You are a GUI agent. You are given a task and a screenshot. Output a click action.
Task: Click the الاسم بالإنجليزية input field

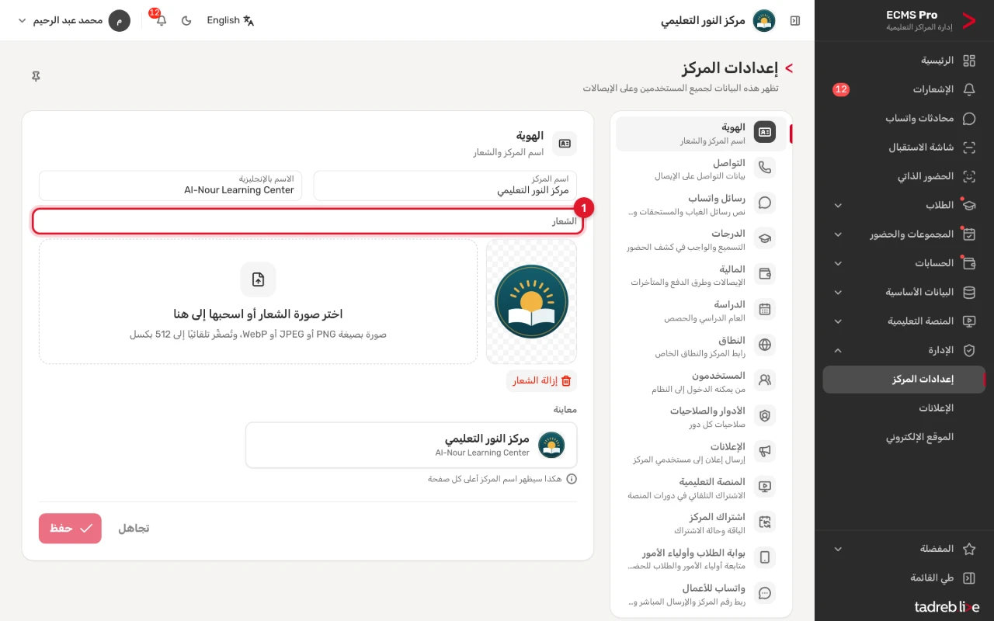pyautogui.click(x=171, y=186)
